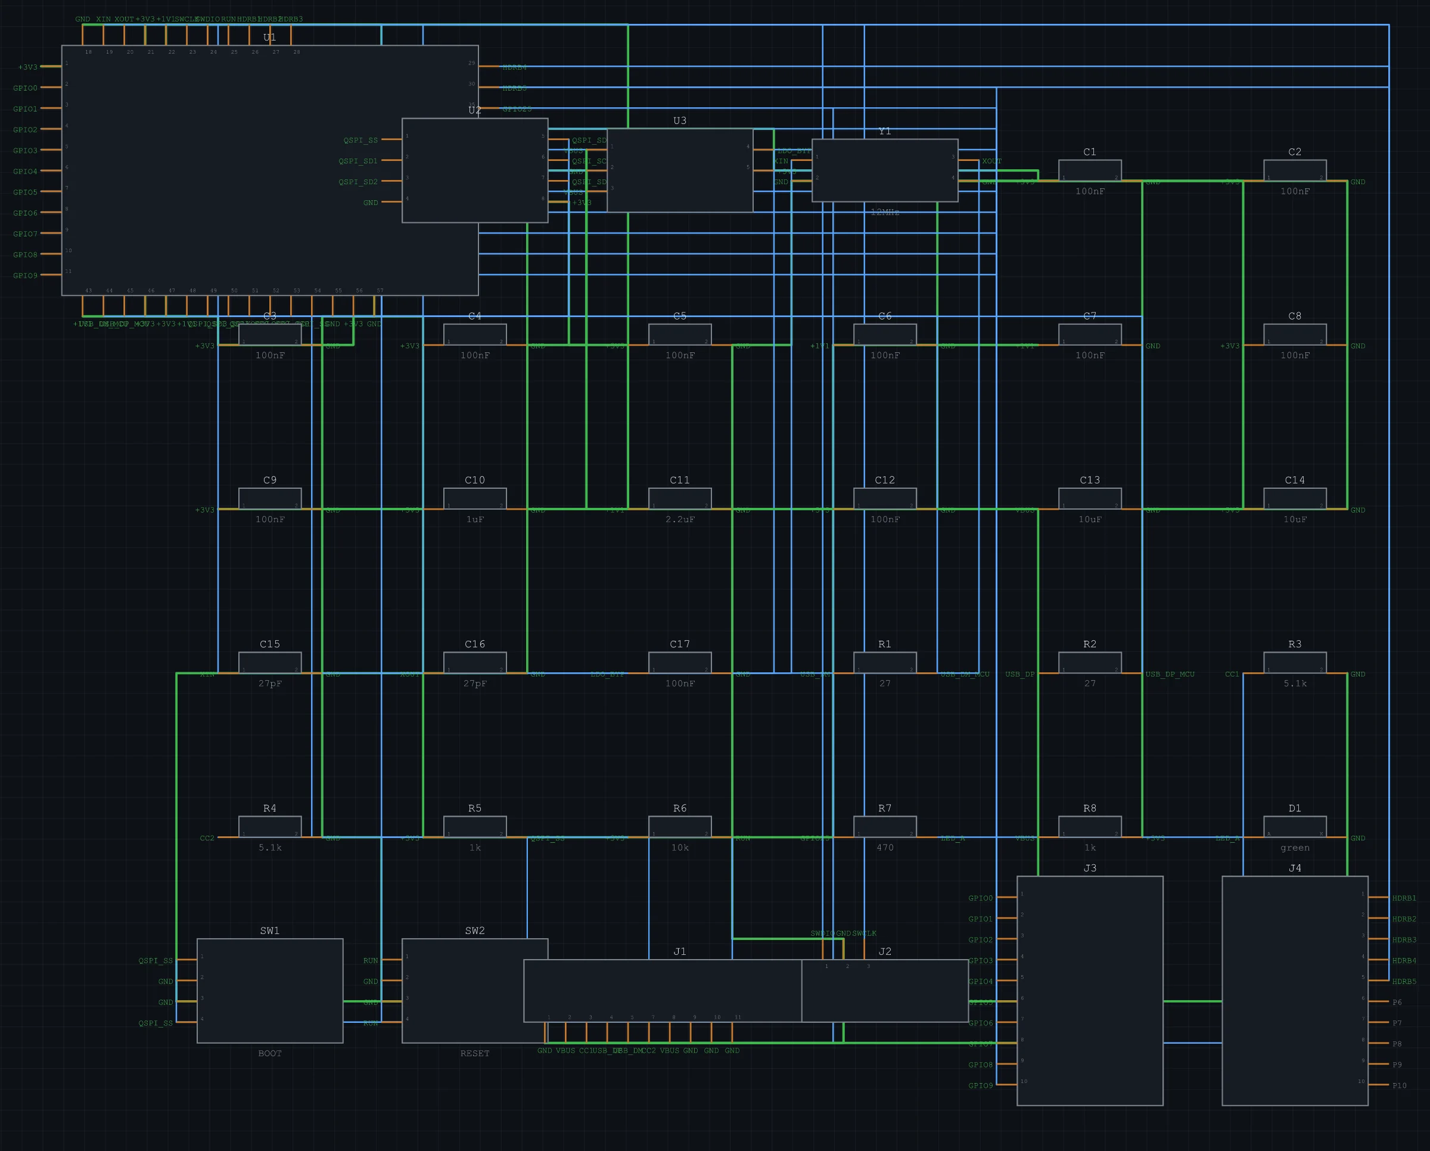
Task: Select the D1 LED symbol
Action: coord(1295,827)
